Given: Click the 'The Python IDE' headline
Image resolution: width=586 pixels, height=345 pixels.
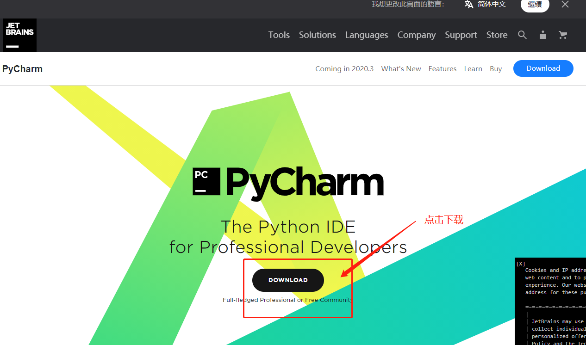Looking at the screenshot, I should (x=288, y=227).
